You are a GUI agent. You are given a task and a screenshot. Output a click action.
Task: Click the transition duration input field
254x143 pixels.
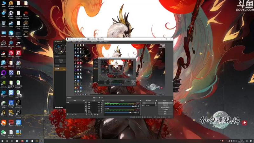tap(150, 106)
